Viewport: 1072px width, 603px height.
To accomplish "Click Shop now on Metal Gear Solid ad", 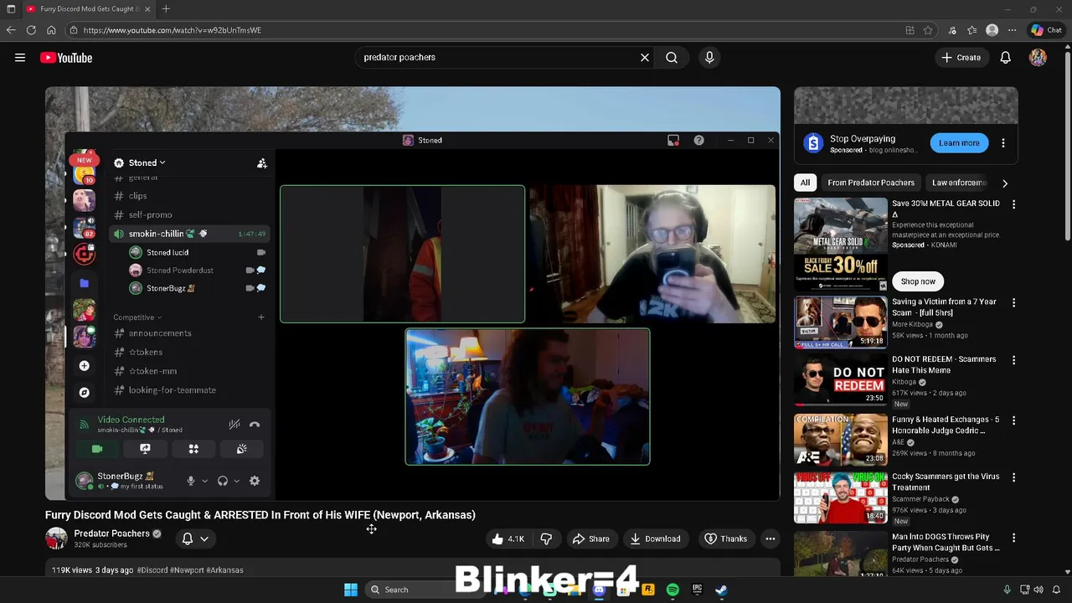I will [918, 281].
